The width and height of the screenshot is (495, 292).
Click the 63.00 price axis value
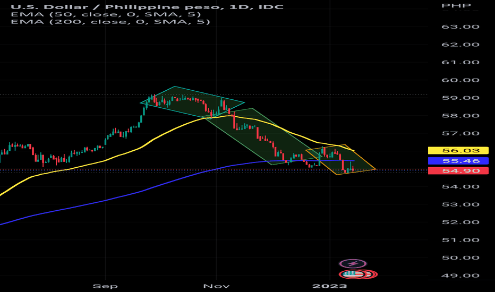point(460,27)
